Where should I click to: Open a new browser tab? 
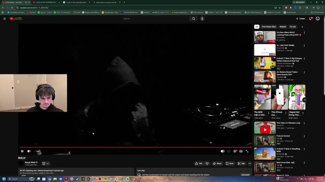[x=124, y=2]
